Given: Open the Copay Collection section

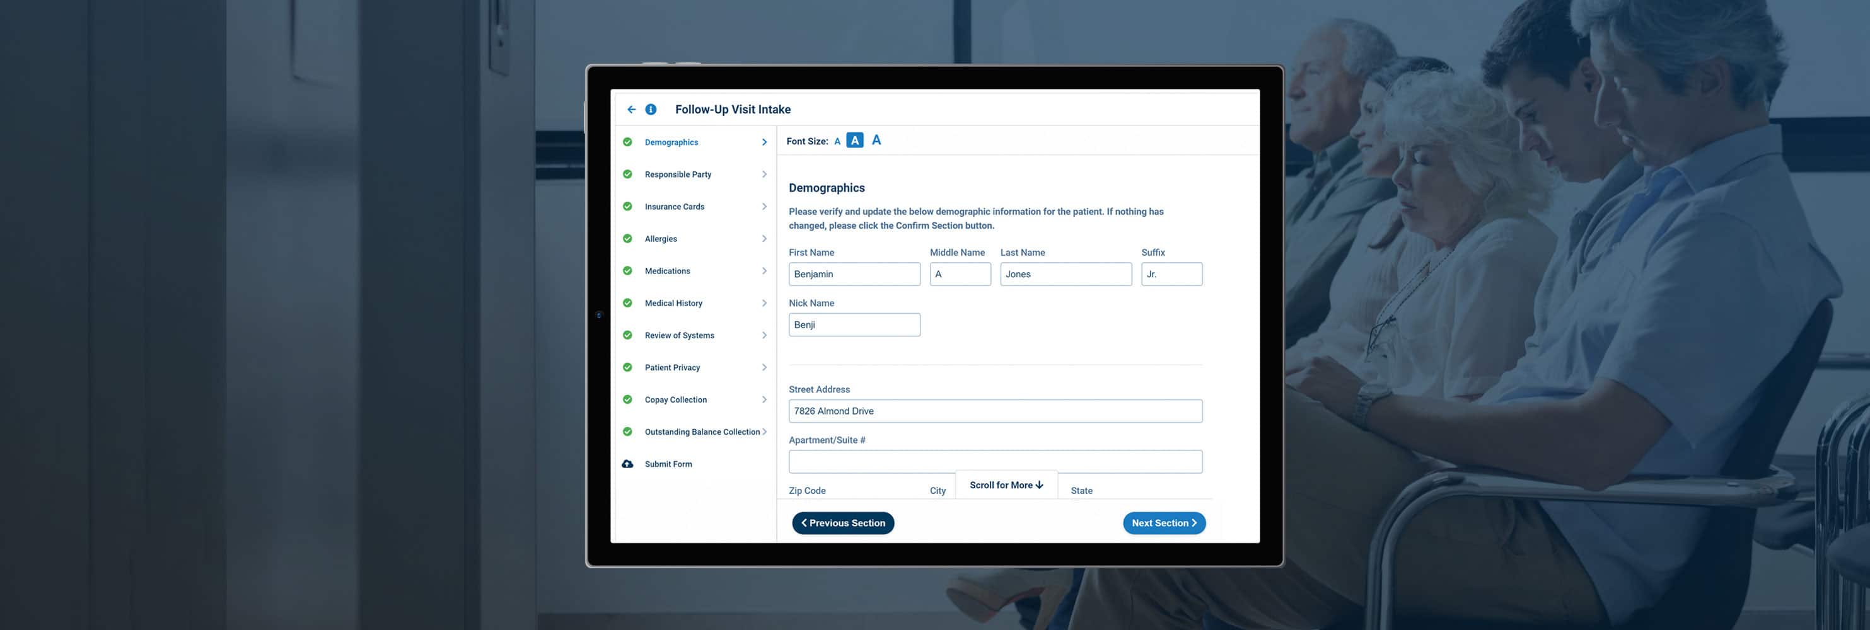Looking at the screenshot, I should [x=675, y=400].
